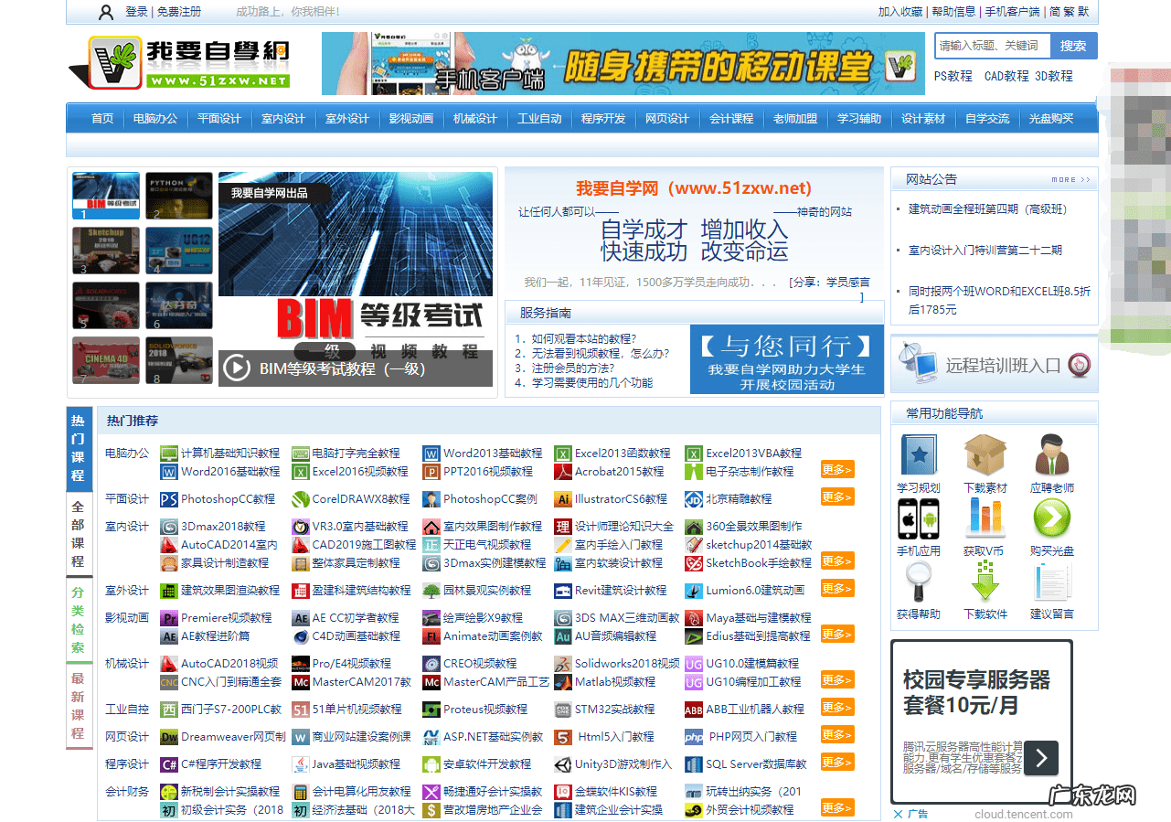Click the 手机应用 phones icon
This screenshot has height=822, width=1171.
[918, 519]
